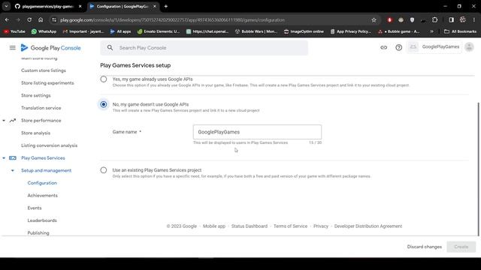Open Store settings page
Viewport: 481px width, 270px height.
(x=36, y=95)
